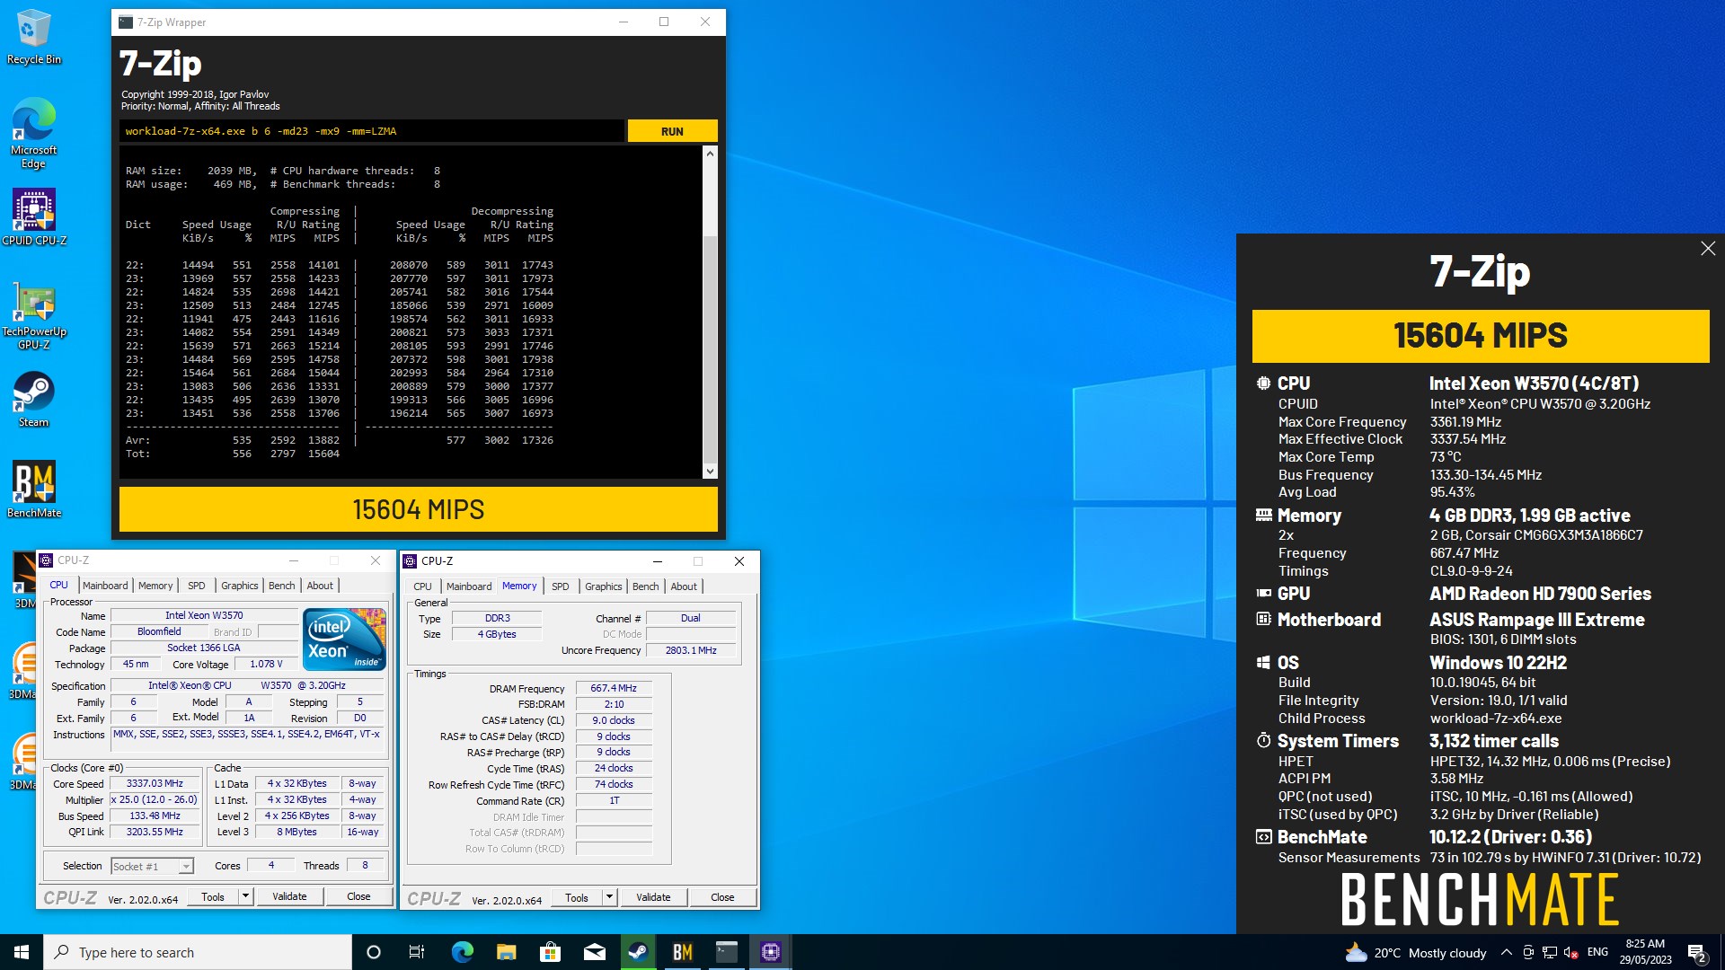
Task: Click AMD Radeon HD 7900 Series text
Action: [x=1541, y=594]
